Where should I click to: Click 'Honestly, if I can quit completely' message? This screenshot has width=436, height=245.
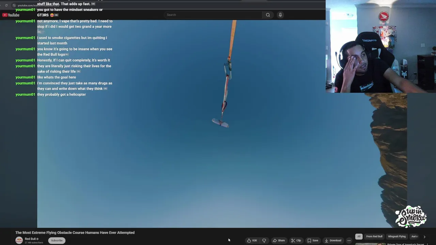(x=74, y=60)
